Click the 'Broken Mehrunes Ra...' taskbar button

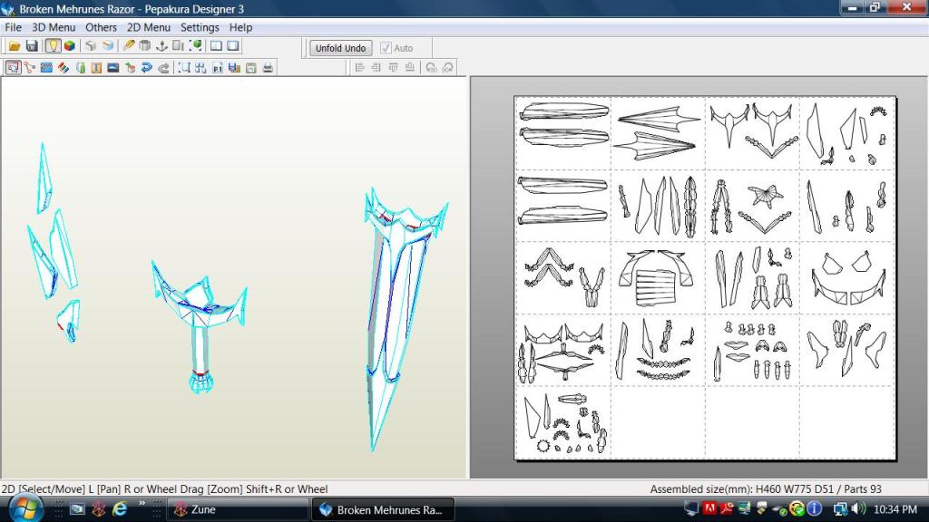click(384, 509)
